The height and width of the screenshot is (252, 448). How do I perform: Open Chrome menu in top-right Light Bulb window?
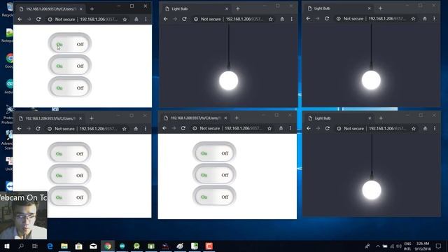(x=434, y=19)
